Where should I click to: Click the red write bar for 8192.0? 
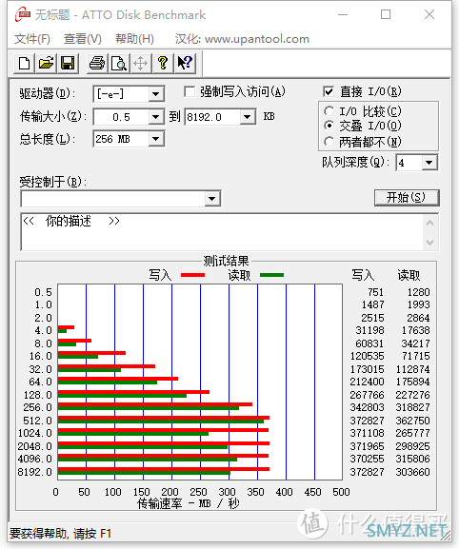164,469
